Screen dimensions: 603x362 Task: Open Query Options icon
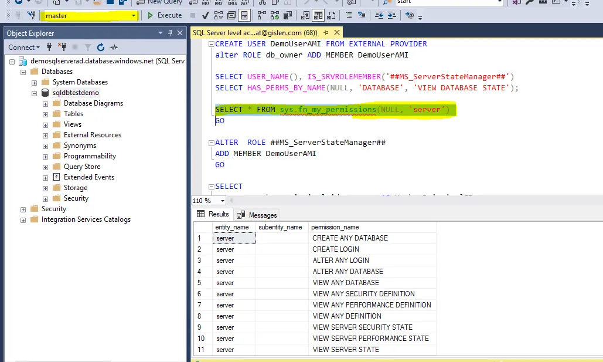231,15
